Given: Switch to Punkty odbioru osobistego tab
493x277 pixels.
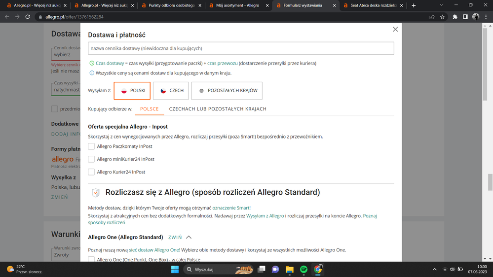Looking at the screenshot, I should coord(171,5).
